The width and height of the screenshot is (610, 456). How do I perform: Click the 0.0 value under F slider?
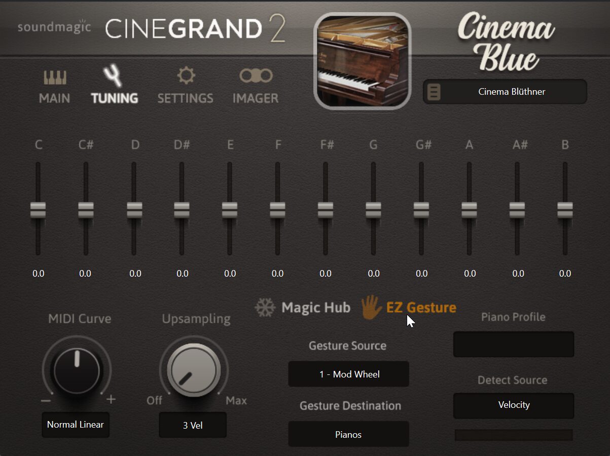[x=277, y=274]
